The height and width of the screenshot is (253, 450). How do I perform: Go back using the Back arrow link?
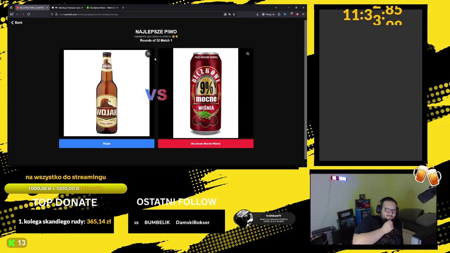click(16, 22)
